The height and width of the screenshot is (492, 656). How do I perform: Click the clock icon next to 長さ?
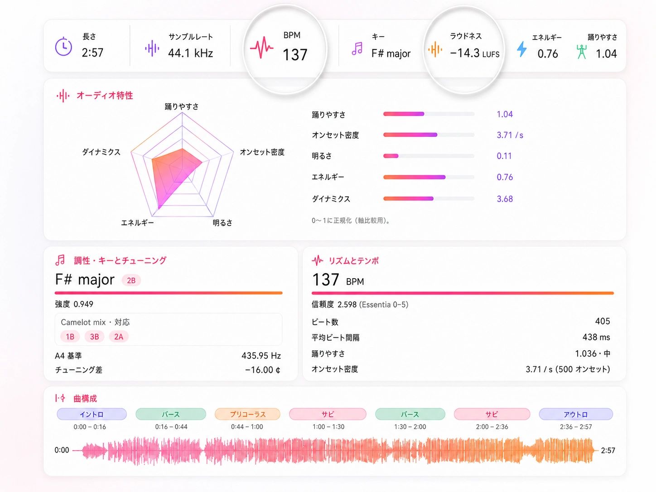click(63, 46)
